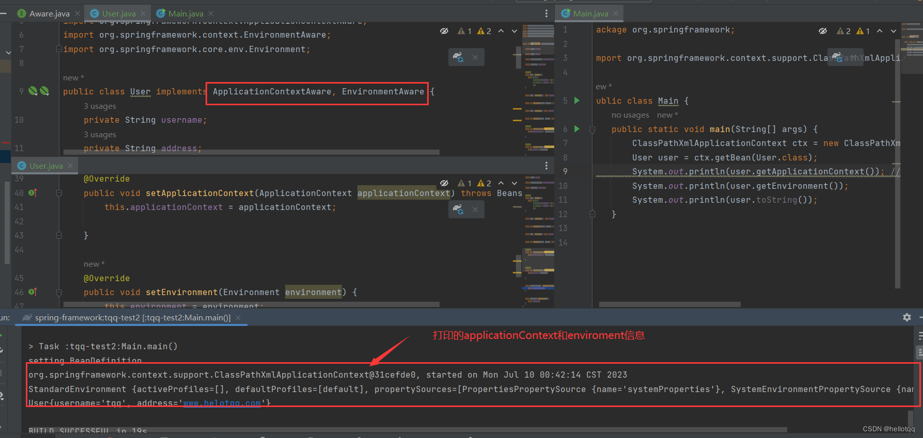Viewport: 923px width, 438px height.
Task: Go to previous highlighted error in lower User.java editor
Action: (x=501, y=183)
